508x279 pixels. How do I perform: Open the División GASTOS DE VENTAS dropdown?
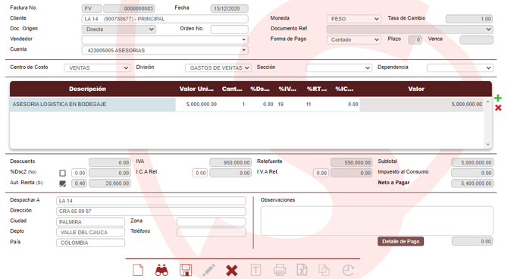click(x=218, y=67)
